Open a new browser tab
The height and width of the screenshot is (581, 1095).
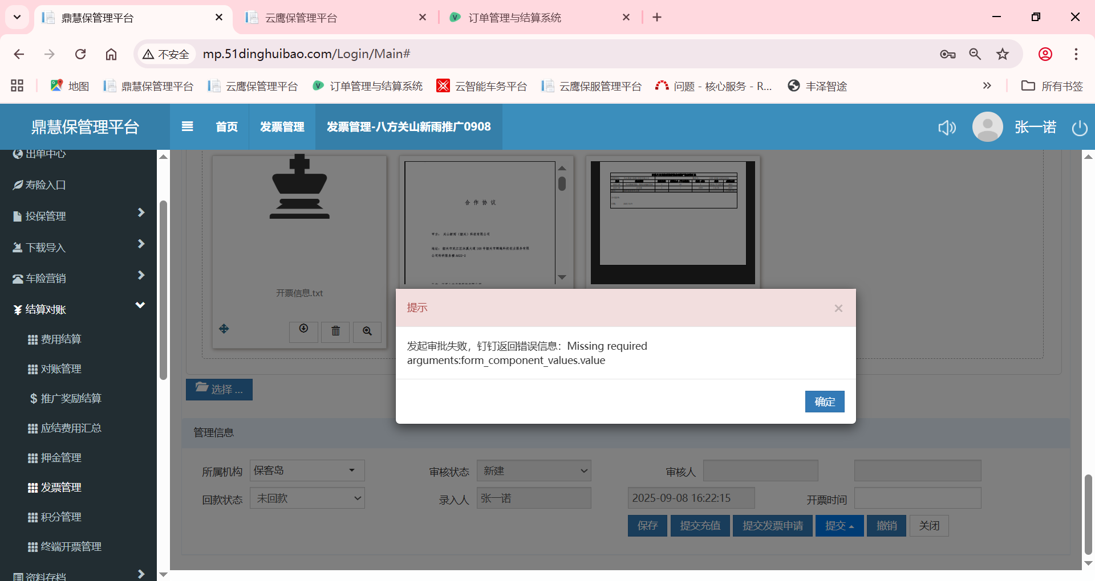click(657, 18)
